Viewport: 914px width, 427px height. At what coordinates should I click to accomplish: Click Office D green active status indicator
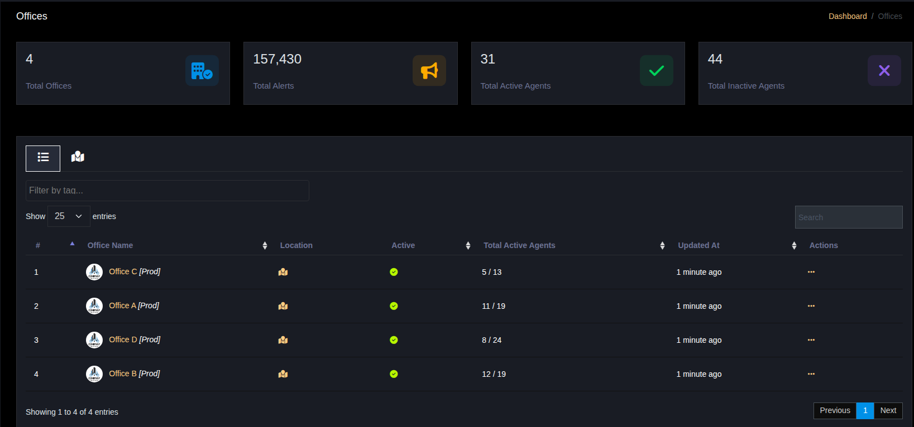click(x=394, y=340)
